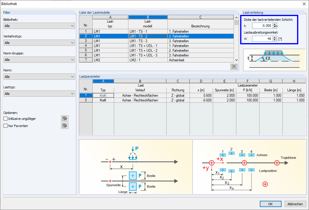Click the scroll down arrow in Lastmodelle list
309x210 pixels.
point(236,60)
